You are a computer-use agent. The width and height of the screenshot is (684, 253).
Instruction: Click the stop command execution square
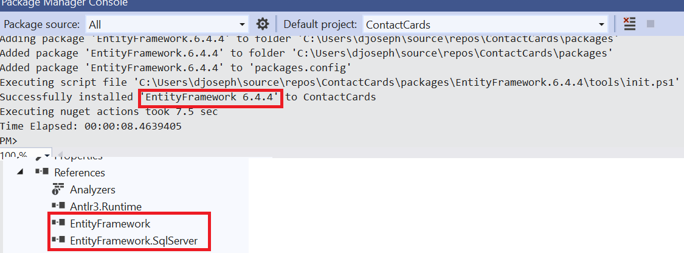coord(651,24)
